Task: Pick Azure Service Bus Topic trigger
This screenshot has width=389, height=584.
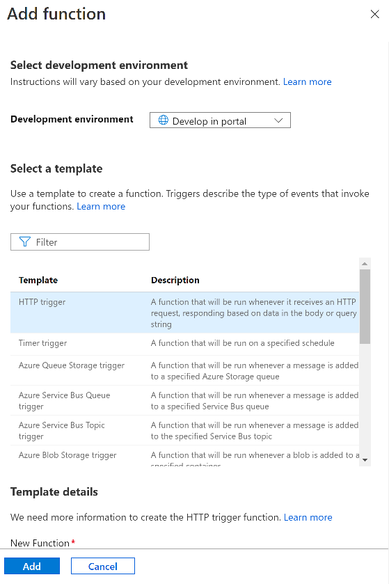Action: 184,430
